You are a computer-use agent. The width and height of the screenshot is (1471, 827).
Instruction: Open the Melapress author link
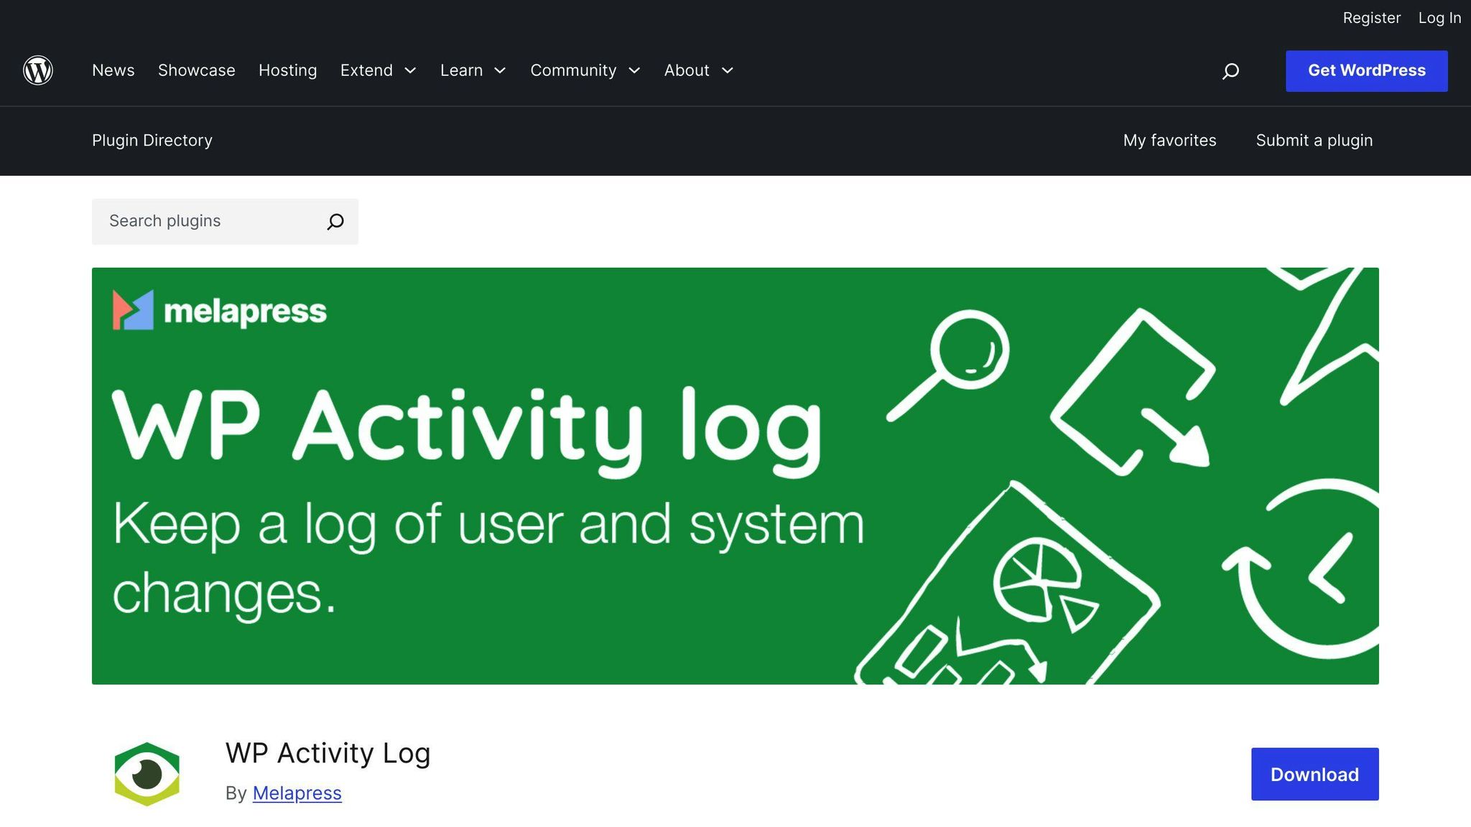click(x=297, y=793)
